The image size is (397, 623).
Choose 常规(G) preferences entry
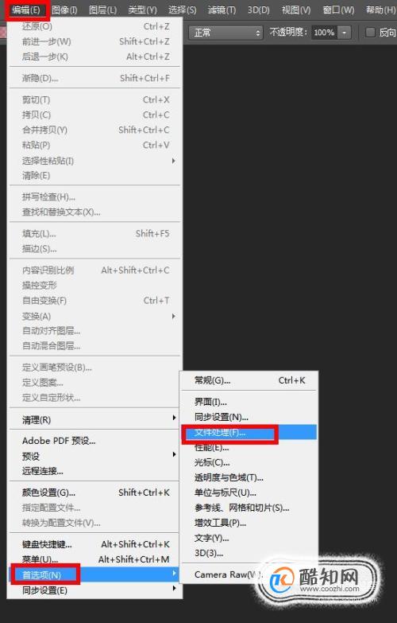pos(249,380)
